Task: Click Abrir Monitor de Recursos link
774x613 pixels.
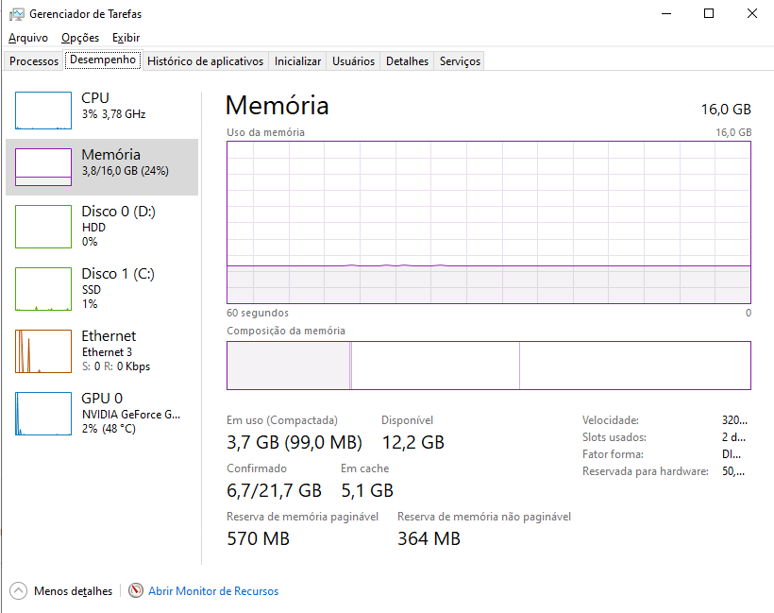Action: tap(213, 590)
